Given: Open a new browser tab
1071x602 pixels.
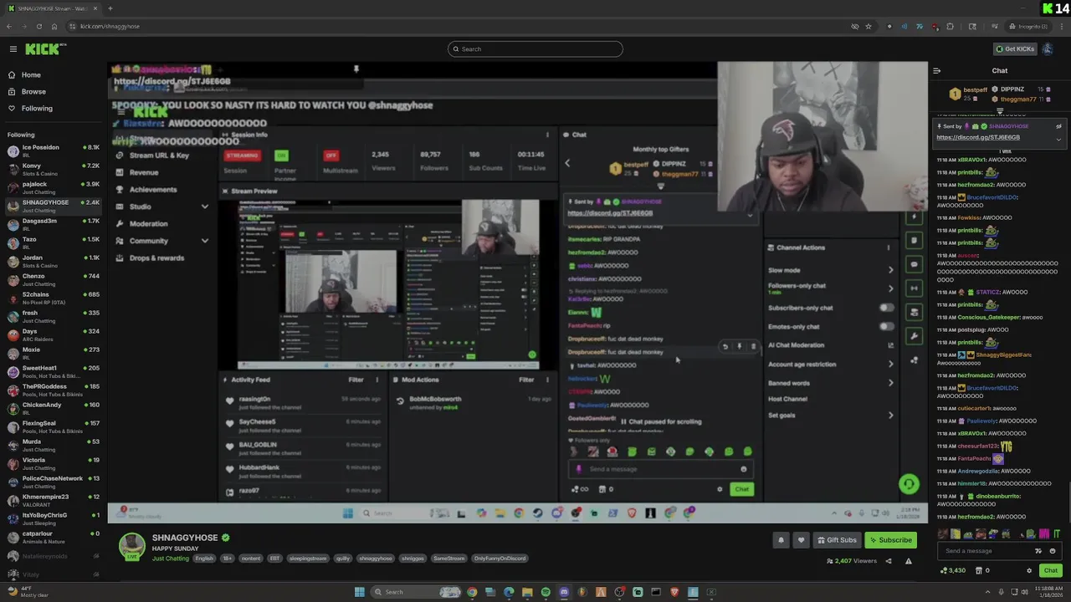Looking at the screenshot, I should click(110, 8).
